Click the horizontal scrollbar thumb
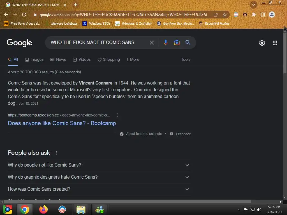 (128, 202)
